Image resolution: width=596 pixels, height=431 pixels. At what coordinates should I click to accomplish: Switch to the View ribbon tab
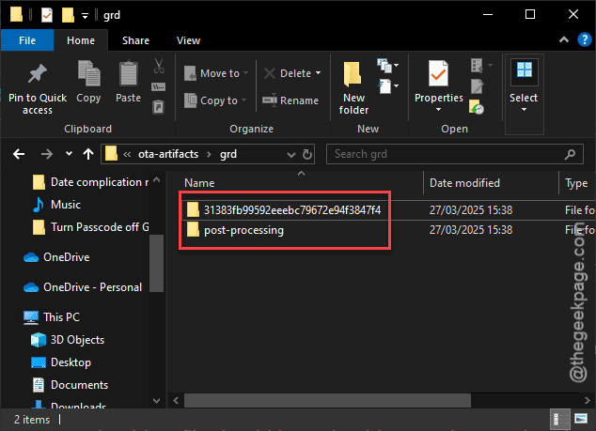[x=188, y=40]
